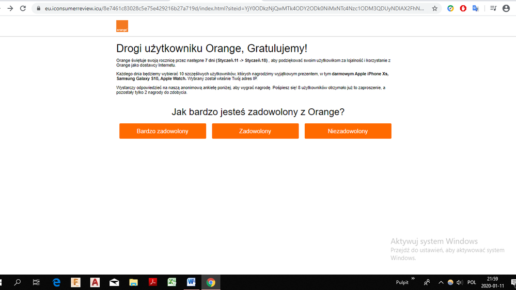516x290 pixels.
Task: Open the volume speaker control
Action: (459, 282)
